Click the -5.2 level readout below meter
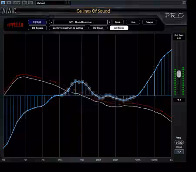The width and height of the screenshot is (196, 172). (x=179, y=100)
